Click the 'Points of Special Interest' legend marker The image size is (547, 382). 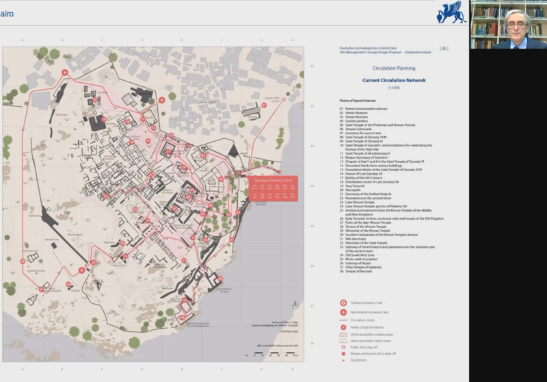[x=343, y=327]
